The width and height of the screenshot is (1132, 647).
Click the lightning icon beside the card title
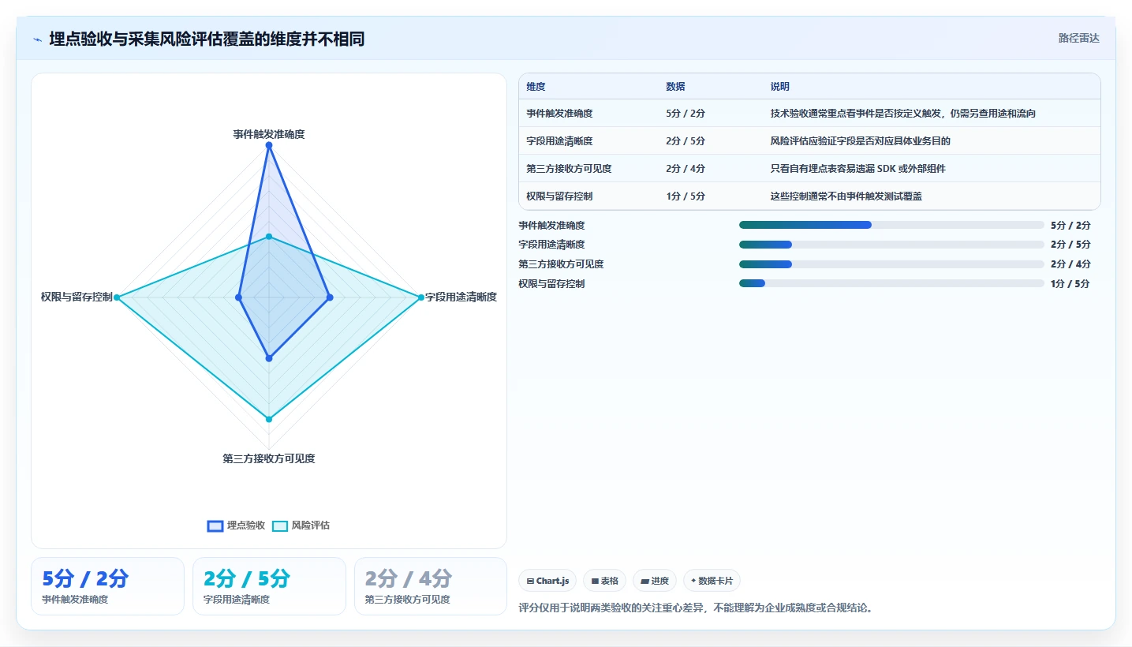[37, 39]
